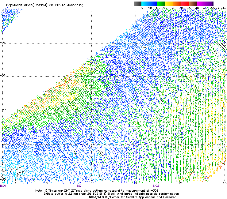Click the chart title 'Rapidscat Winds(12.5KM) 20160215 ascending'
Image resolution: width=227 pixels, height=199 pixels.
coord(45,5)
